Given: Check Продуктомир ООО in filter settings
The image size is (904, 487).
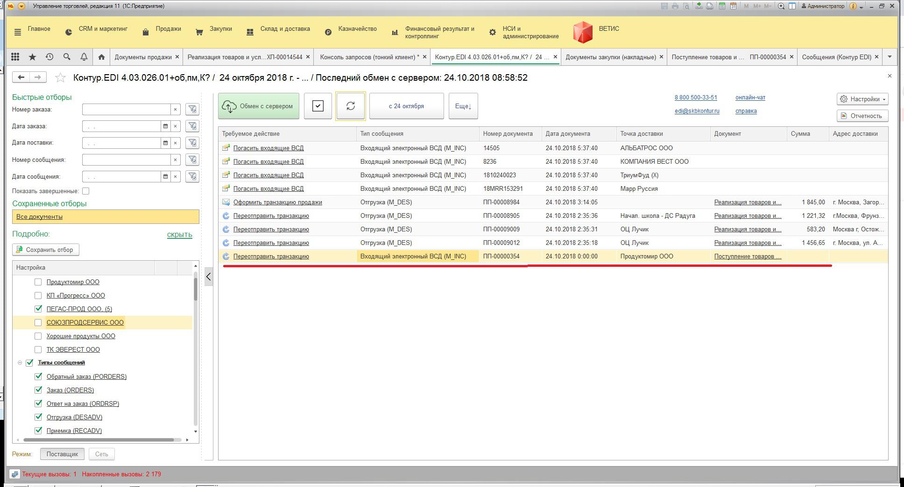Looking at the screenshot, I should click(x=38, y=282).
